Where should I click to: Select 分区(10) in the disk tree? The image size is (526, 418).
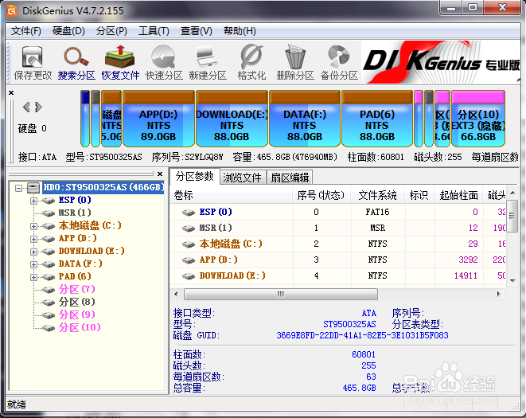(80, 328)
